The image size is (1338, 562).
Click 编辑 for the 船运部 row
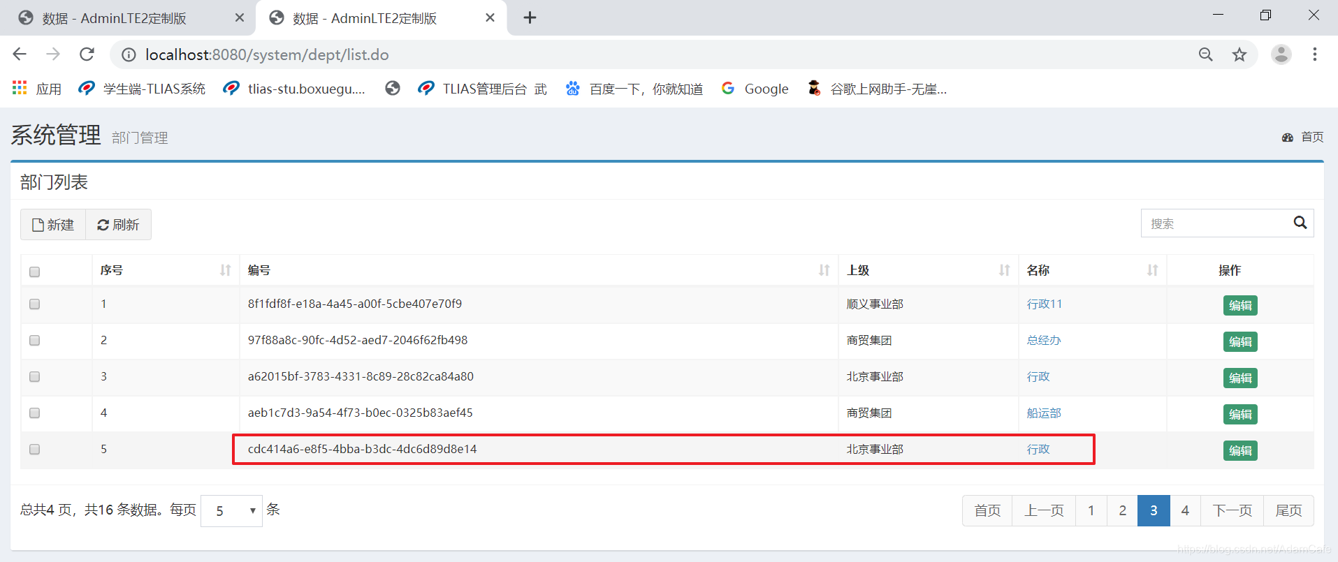point(1240,414)
